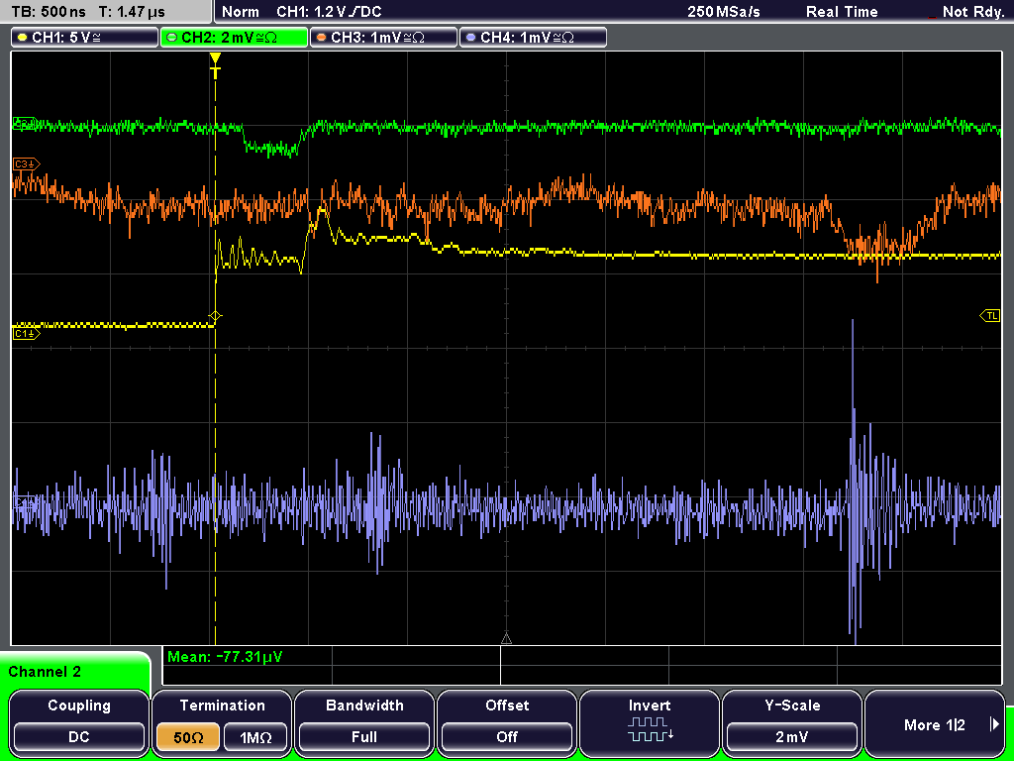The height and width of the screenshot is (761, 1014).
Task: Click the T: 1.47 µs trigger time readout
Action: pyautogui.click(x=132, y=12)
